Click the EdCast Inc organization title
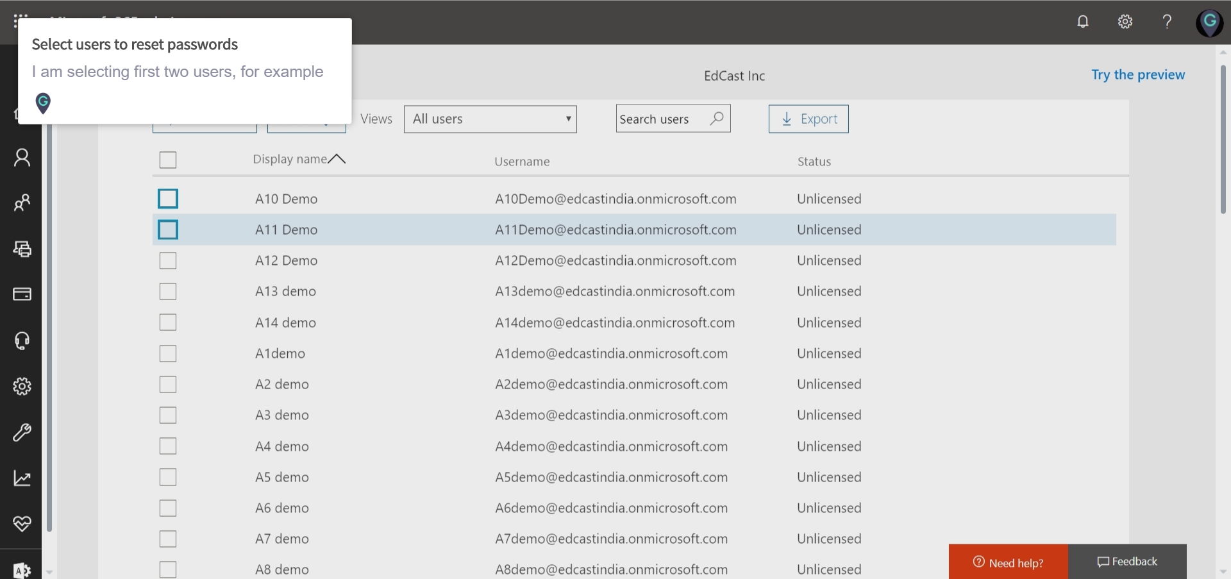This screenshot has width=1231, height=579. click(x=734, y=76)
